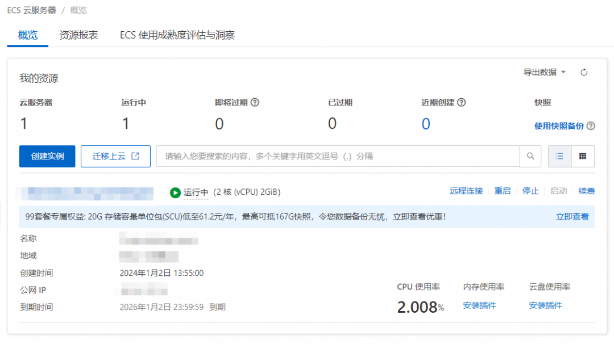Click the 迁移上云 button
Image resolution: width=614 pixels, height=344 pixels.
(x=115, y=156)
